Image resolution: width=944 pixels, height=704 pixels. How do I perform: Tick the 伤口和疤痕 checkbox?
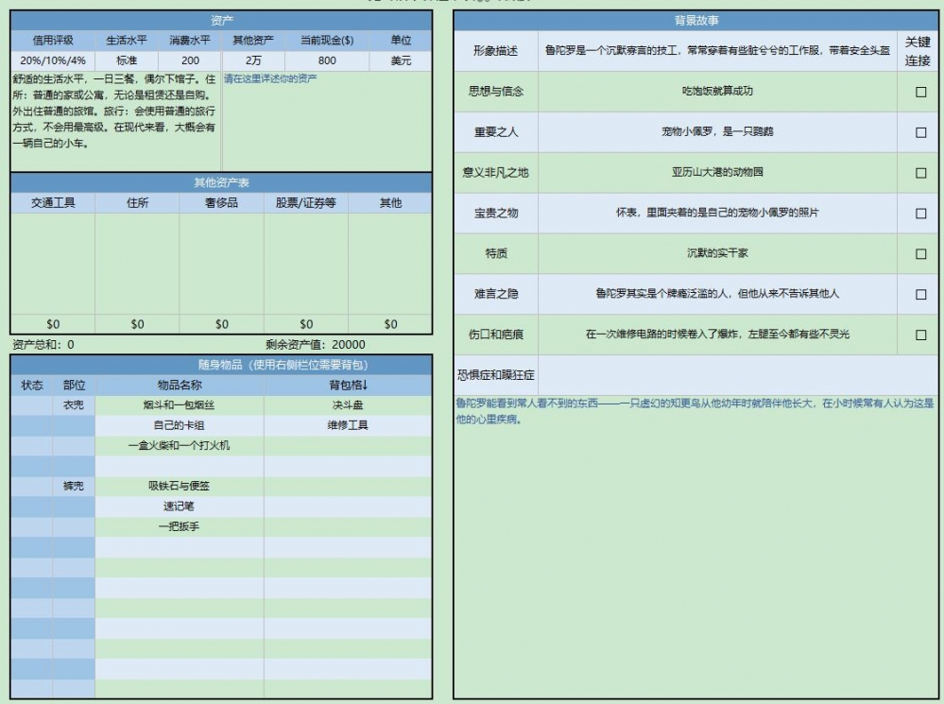coord(920,335)
